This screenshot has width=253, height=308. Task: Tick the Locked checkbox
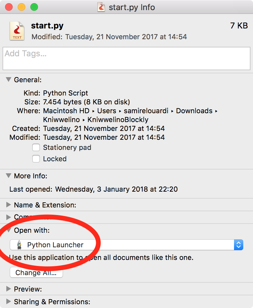36,159
